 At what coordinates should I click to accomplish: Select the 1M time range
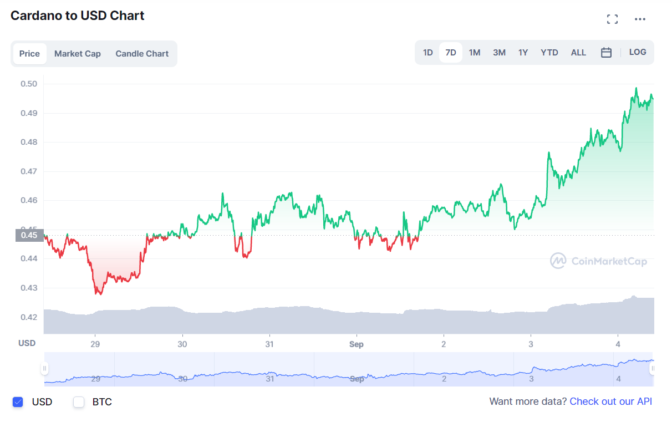click(x=474, y=53)
